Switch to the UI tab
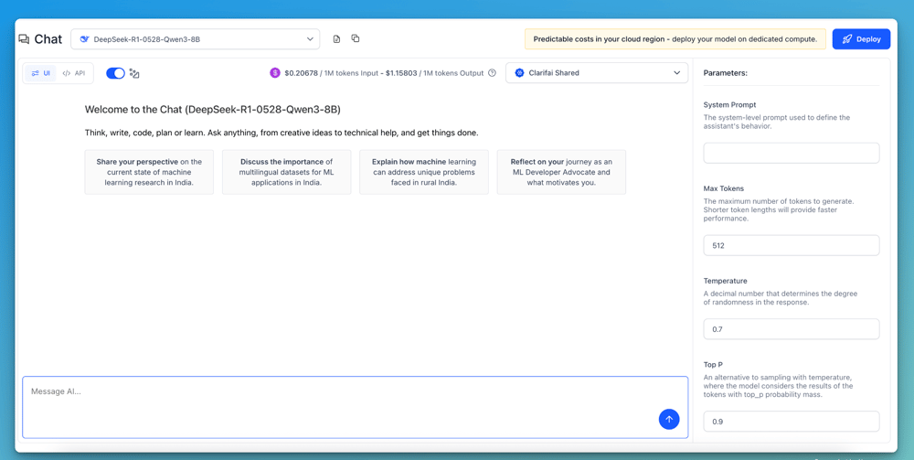The height and width of the screenshot is (460, 914). [41, 73]
